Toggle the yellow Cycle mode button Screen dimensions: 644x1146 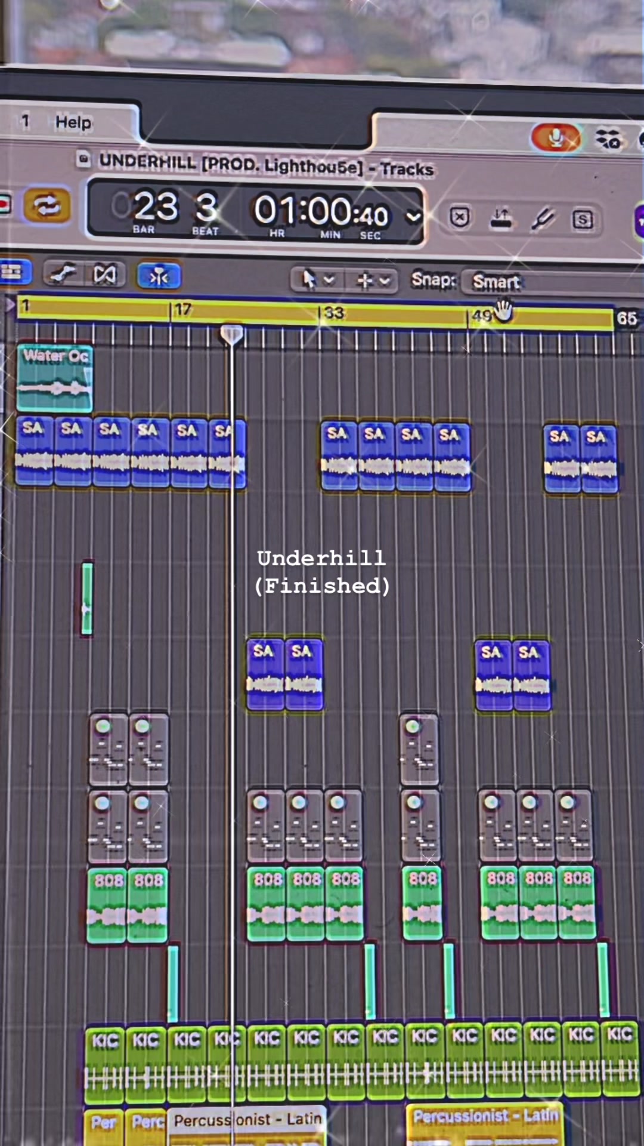coord(47,206)
